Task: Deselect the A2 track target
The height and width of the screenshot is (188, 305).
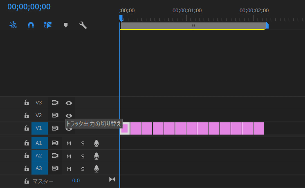Action: tap(40, 156)
